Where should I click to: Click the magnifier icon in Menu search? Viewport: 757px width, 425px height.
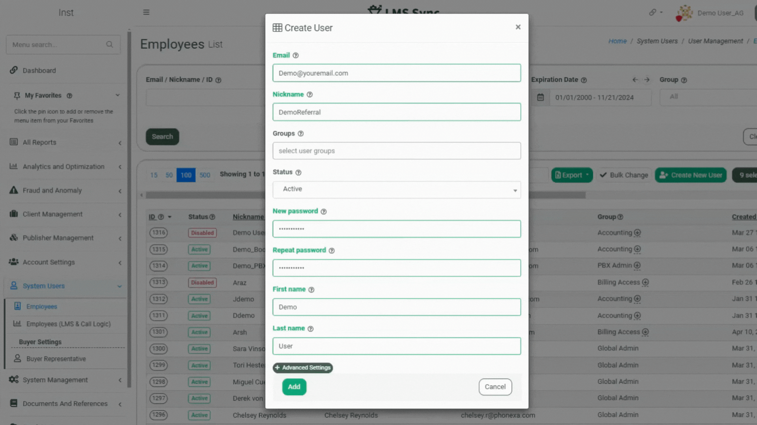[x=110, y=44]
